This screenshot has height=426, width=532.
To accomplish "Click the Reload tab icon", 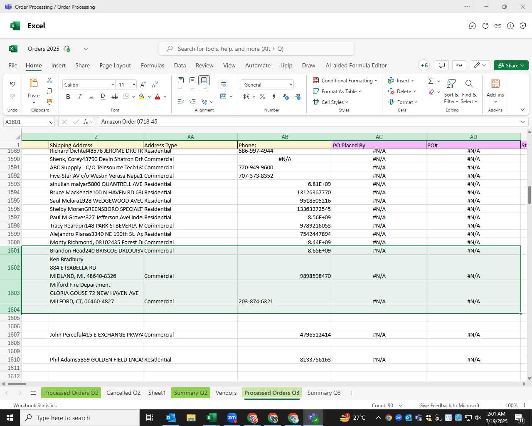I will 485,26.
